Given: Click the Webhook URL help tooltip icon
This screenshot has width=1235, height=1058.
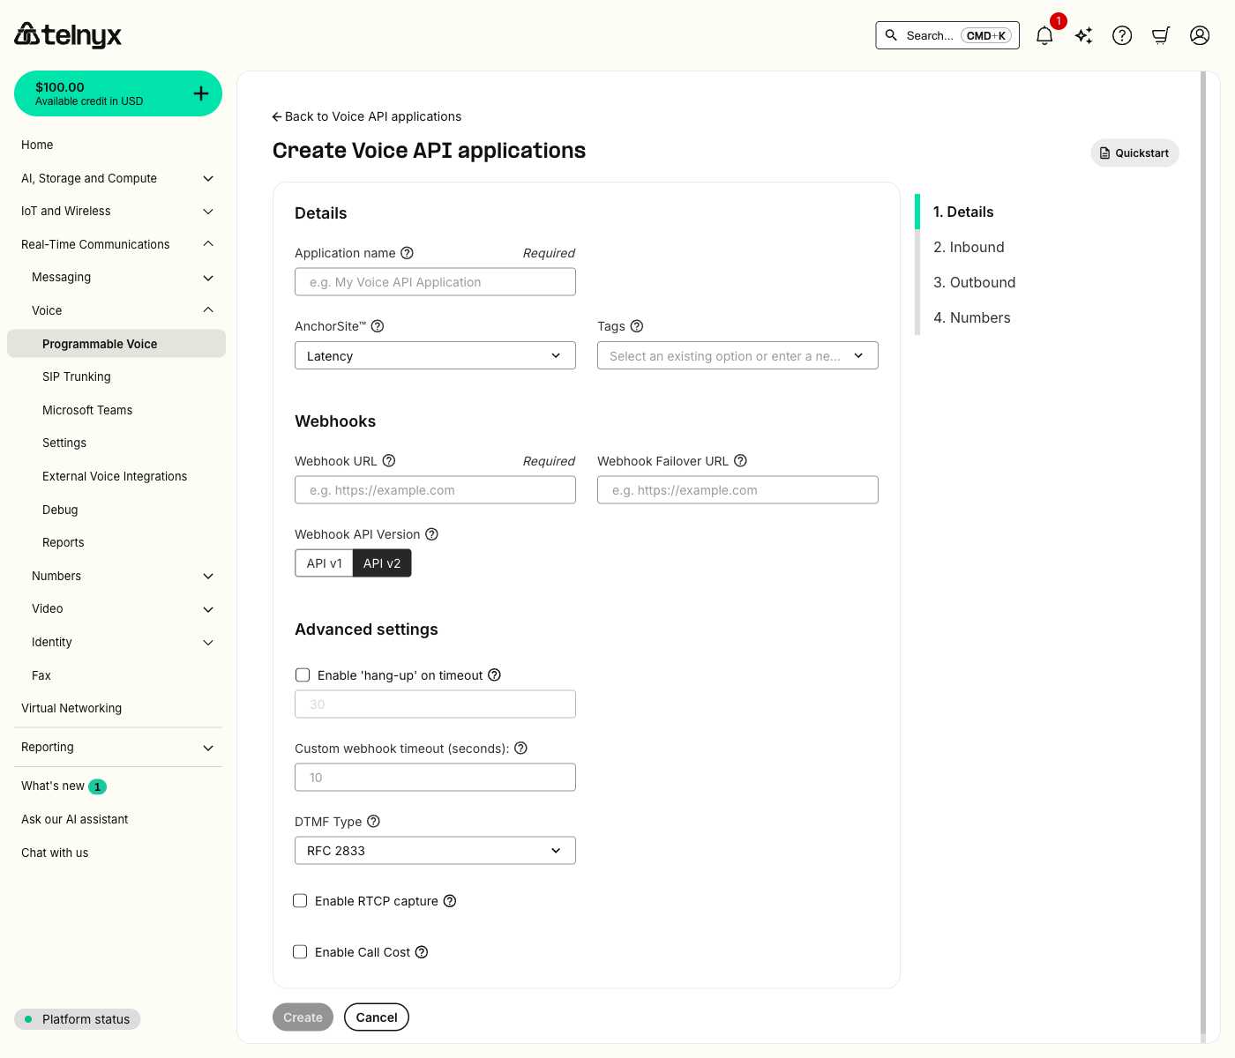Looking at the screenshot, I should pyautogui.click(x=389, y=460).
